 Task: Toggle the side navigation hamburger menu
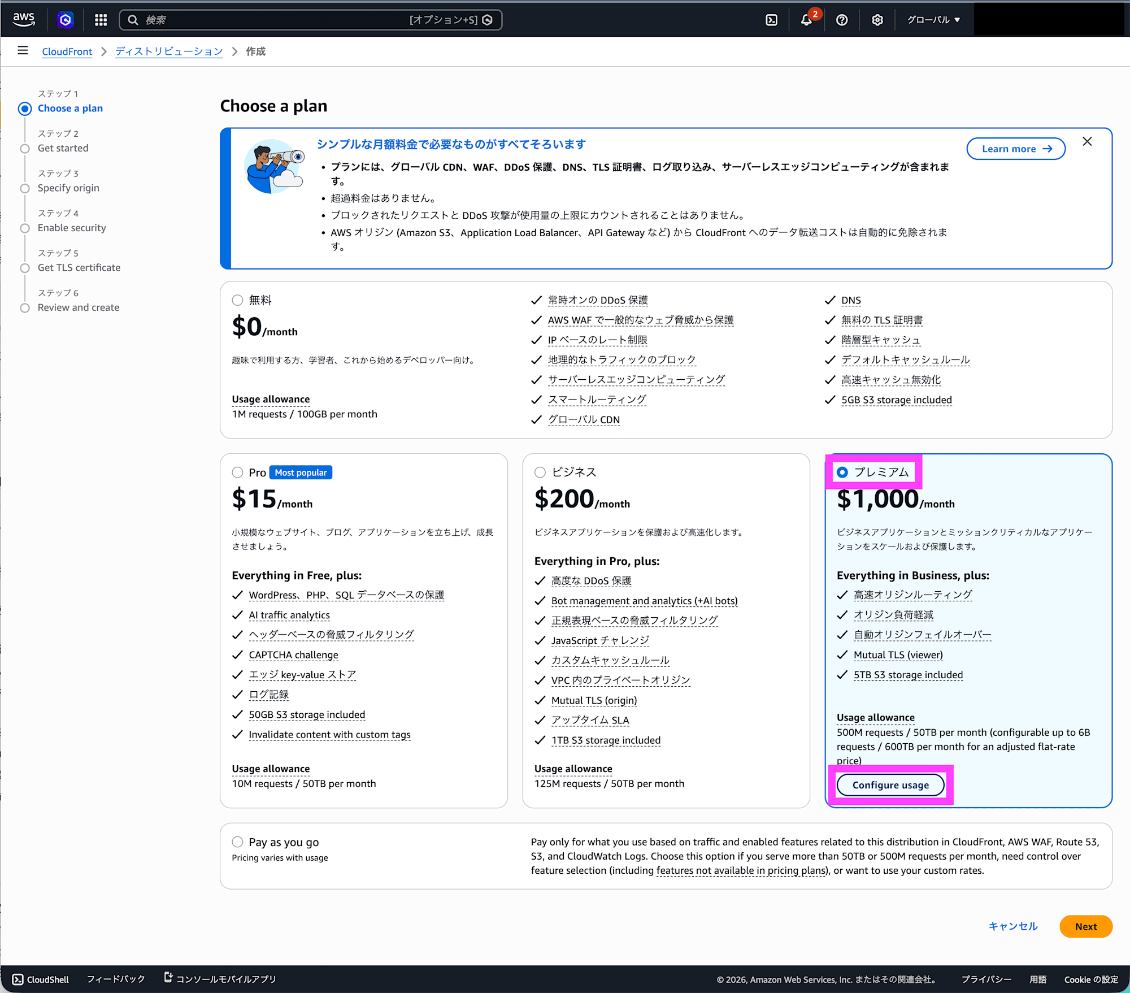[23, 51]
